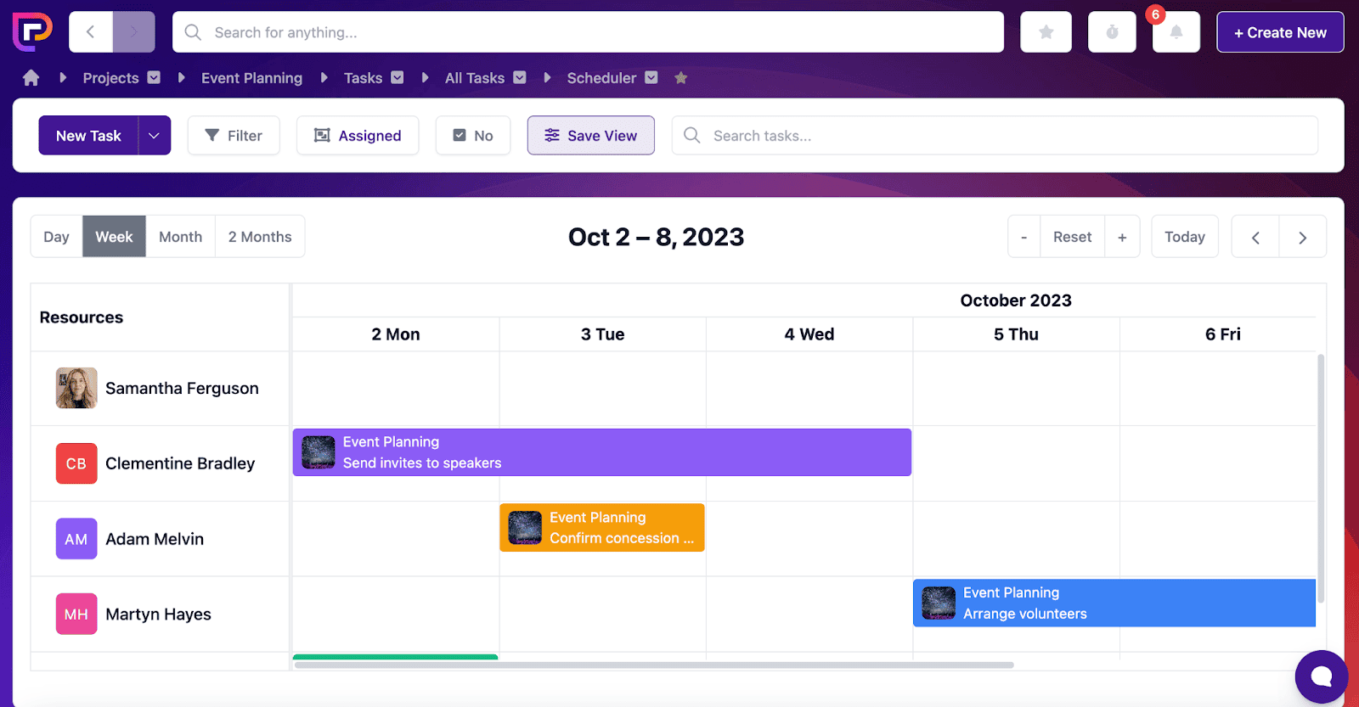The image size is (1359, 707).
Task: Open the chat bubble widget
Action: [1321, 676]
